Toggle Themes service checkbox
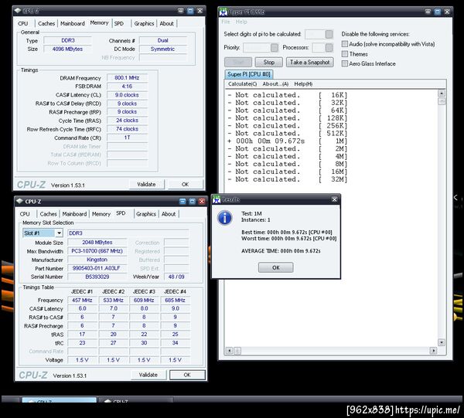 [344, 54]
